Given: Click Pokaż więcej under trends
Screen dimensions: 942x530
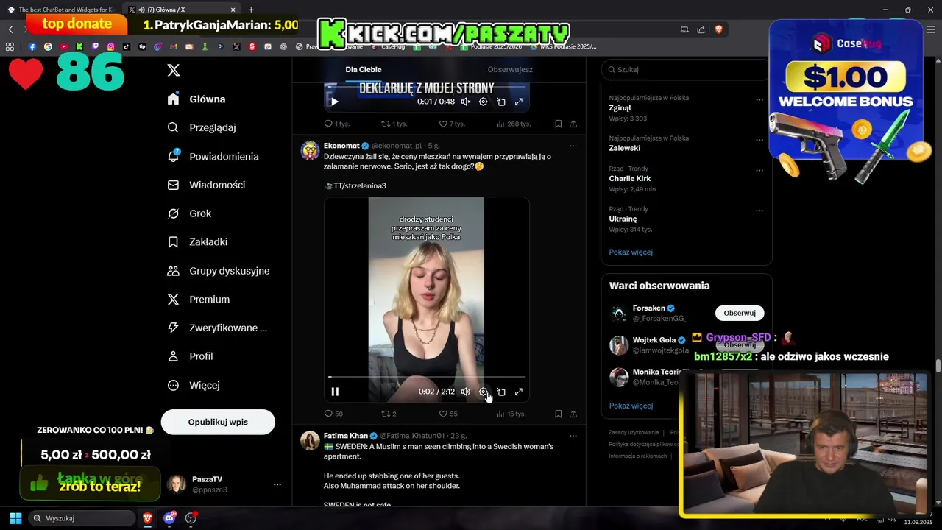Looking at the screenshot, I should (x=631, y=252).
